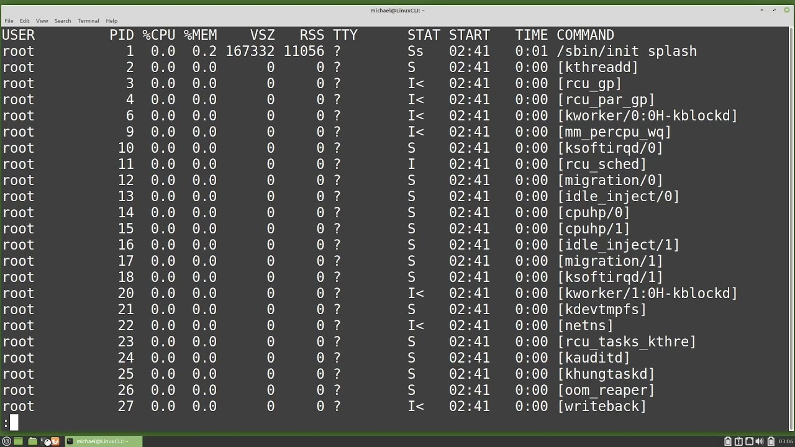The height and width of the screenshot is (447, 795).
Task: Click the [kauditd] command
Action: (x=594, y=358)
